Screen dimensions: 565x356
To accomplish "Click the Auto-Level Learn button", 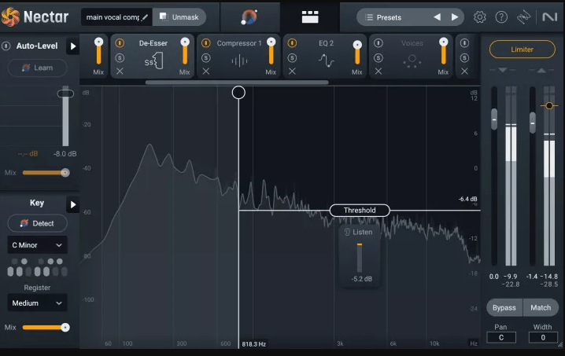I will (38, 68).
